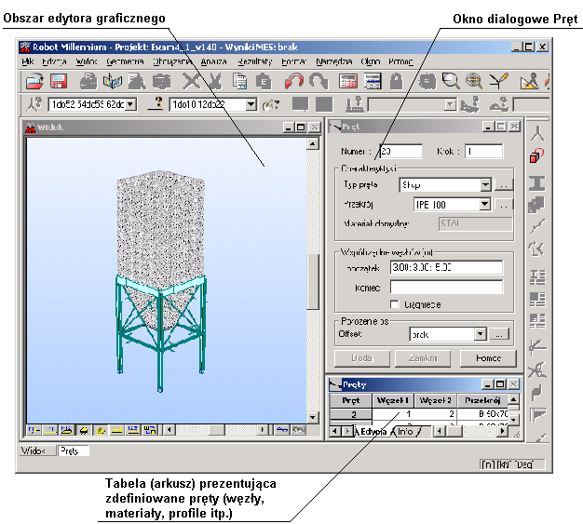This screenshot has height=524, width=583.
Task: Click first view option icon below Widok
Action: [x=34, y=430]
